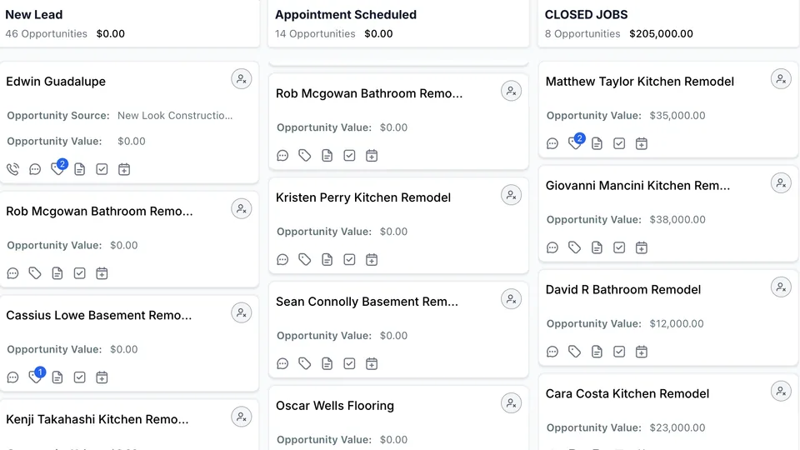Image resolution: width=800 pixels, height=450 pixels.
Task: Click the unassigned user icon on Matthew Taylor card
Action: (781, 79)
